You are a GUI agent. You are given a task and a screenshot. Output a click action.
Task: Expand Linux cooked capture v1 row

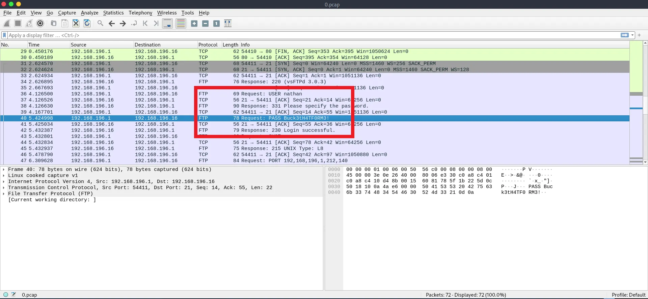(4, 176)
